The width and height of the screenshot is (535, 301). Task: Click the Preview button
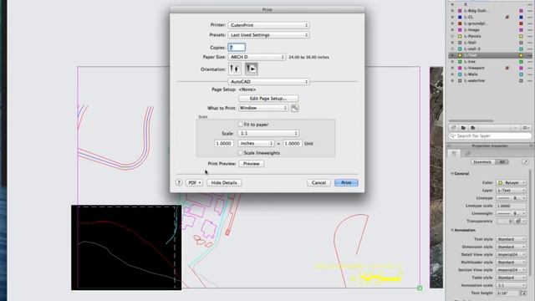coord(251,164)
